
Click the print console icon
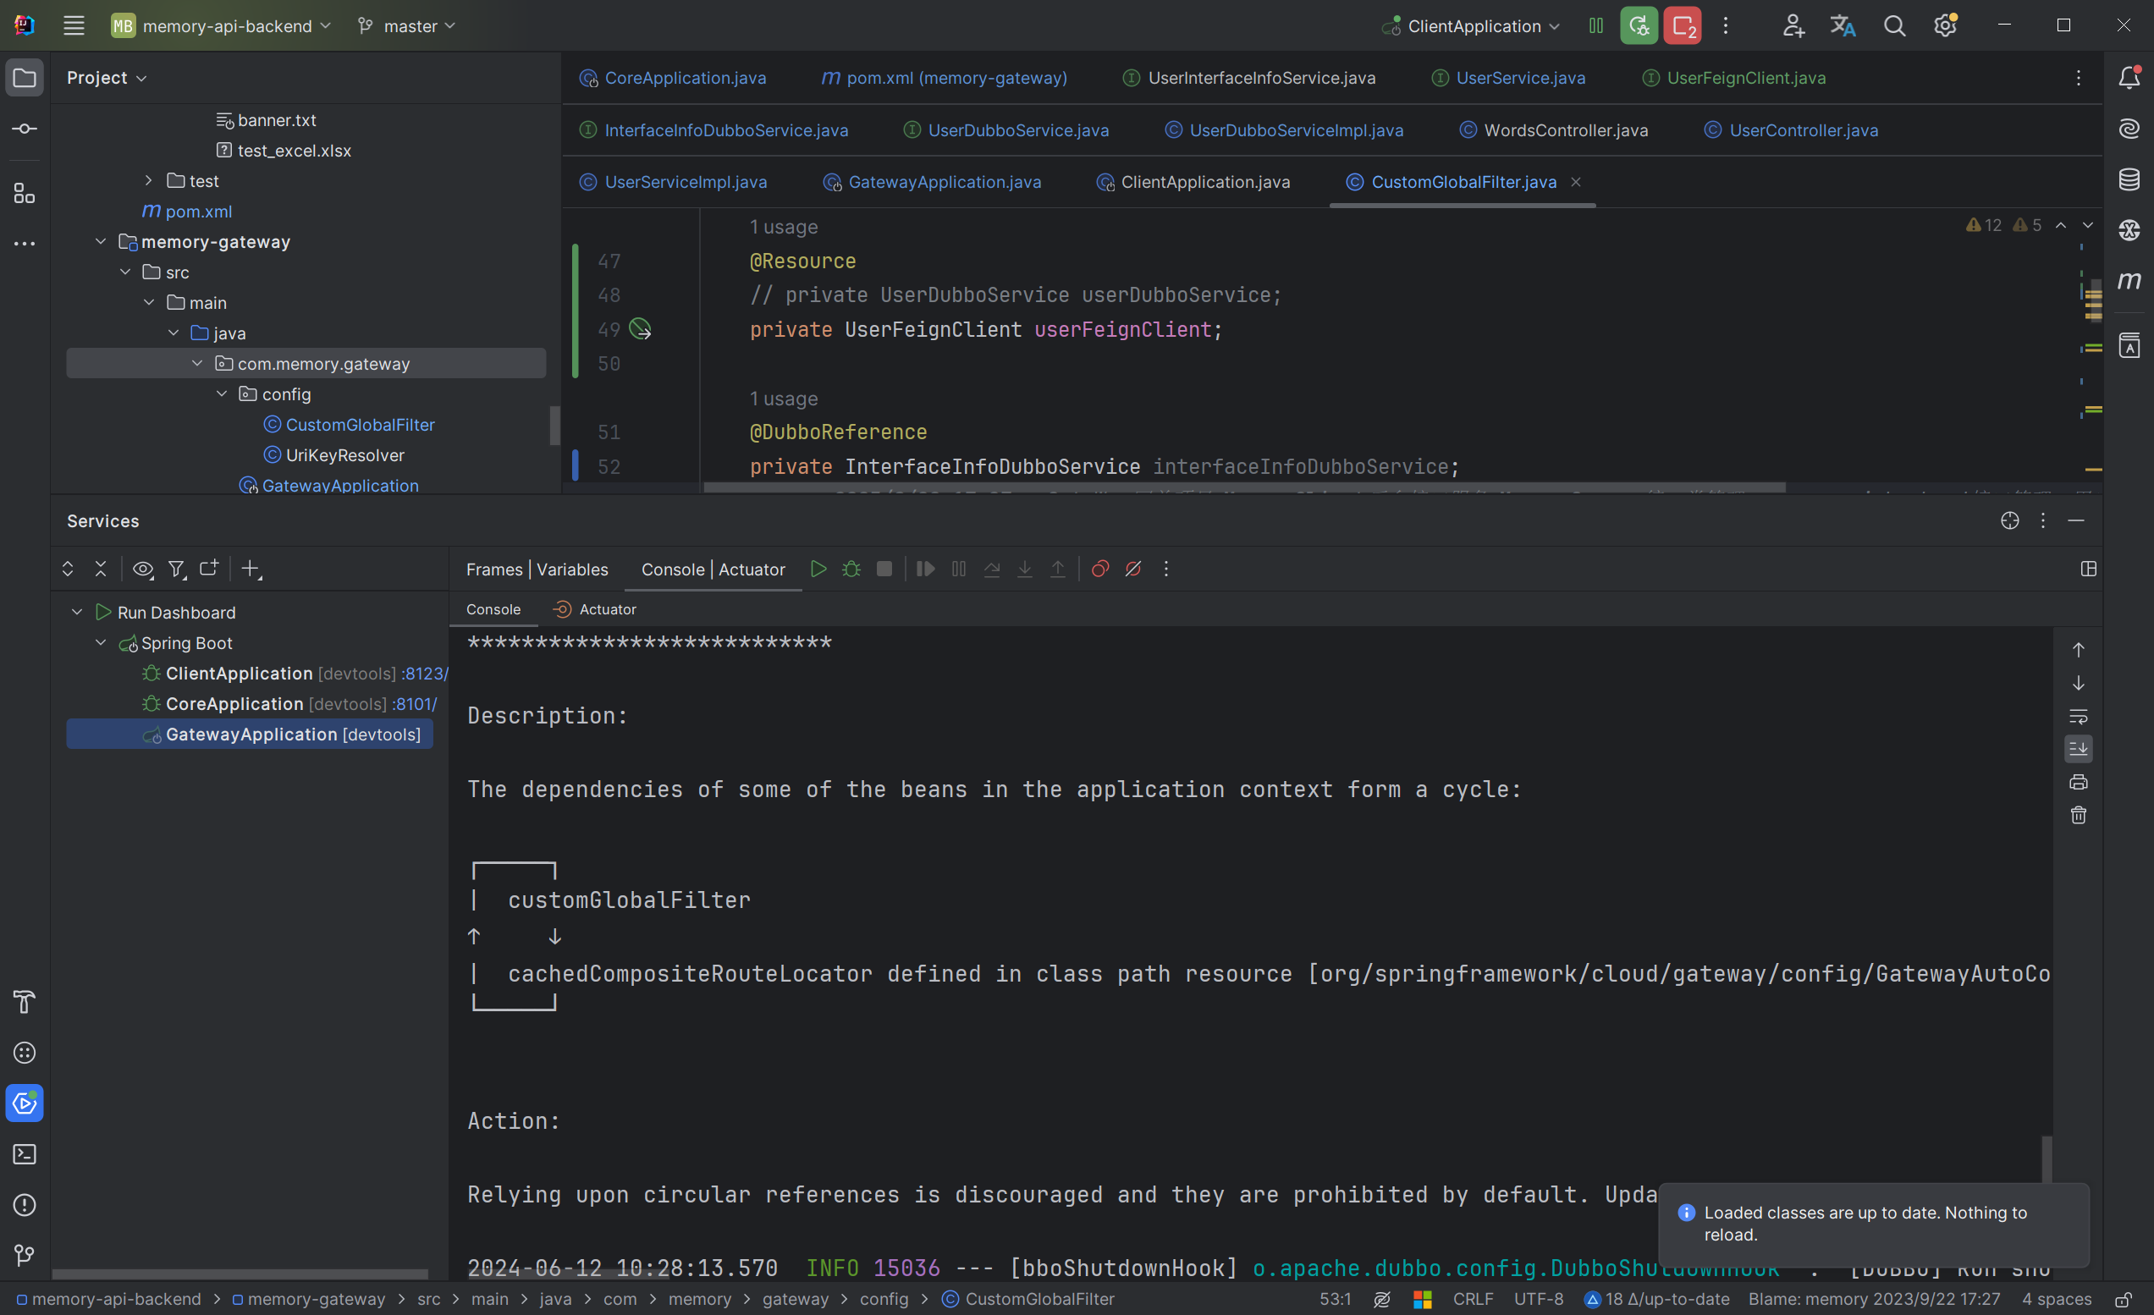[x=2078, y=782]
